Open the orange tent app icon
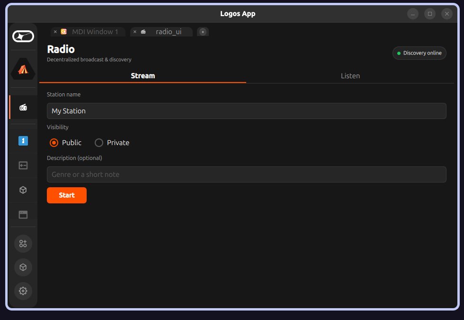Screen dimensions: 464x320 pos(23,69)
